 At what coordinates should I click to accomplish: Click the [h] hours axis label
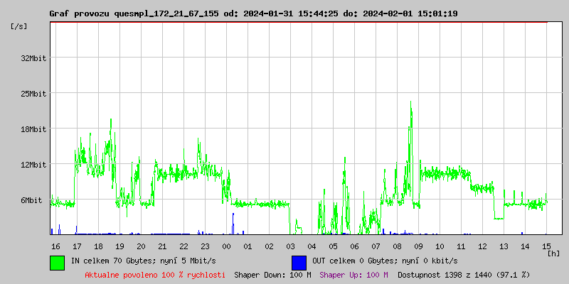(x=553, y=253)
